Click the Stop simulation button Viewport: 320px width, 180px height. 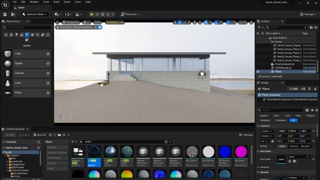102,14
